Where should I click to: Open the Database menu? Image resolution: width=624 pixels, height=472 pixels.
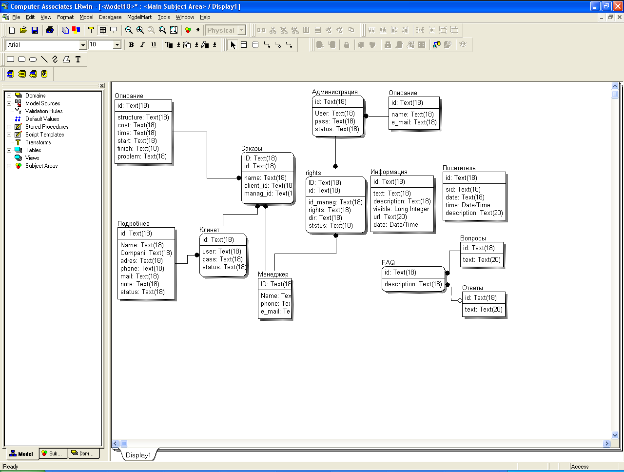point(110,17)
